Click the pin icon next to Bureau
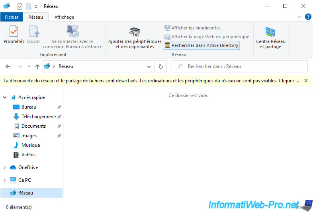Screen dimensions: 313x212 [59, 107]
